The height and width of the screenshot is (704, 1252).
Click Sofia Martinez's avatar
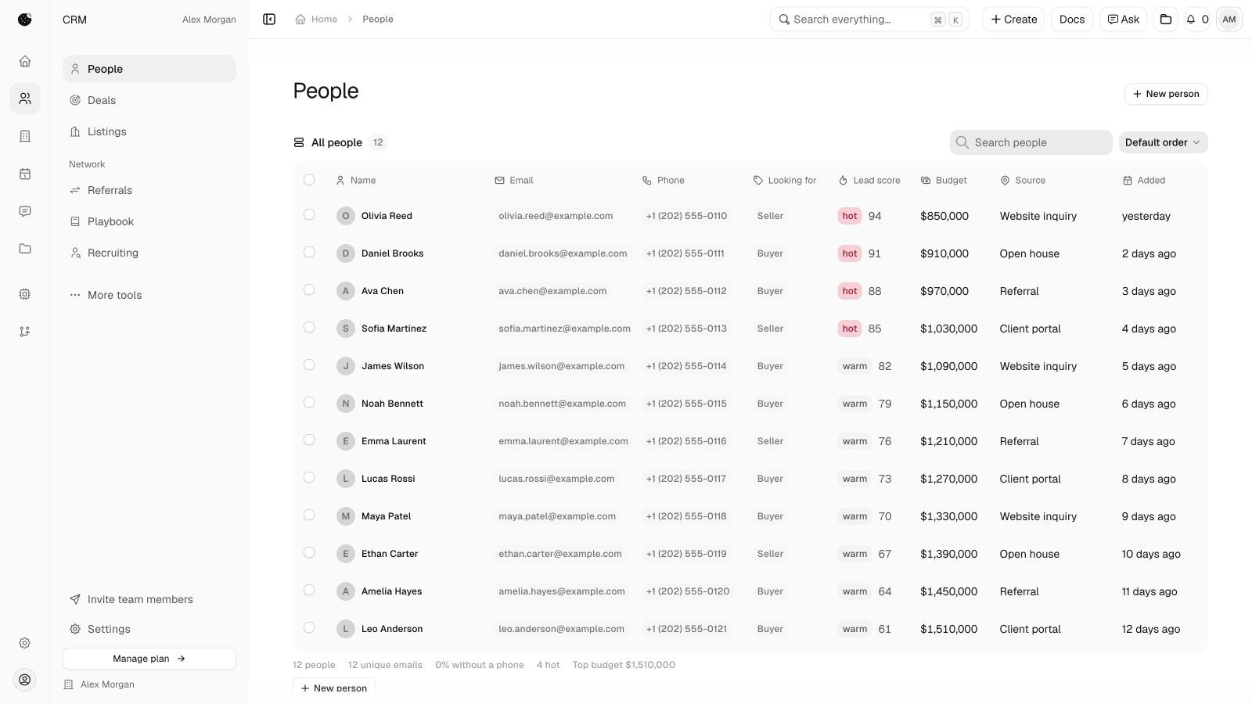coord(346,329)
